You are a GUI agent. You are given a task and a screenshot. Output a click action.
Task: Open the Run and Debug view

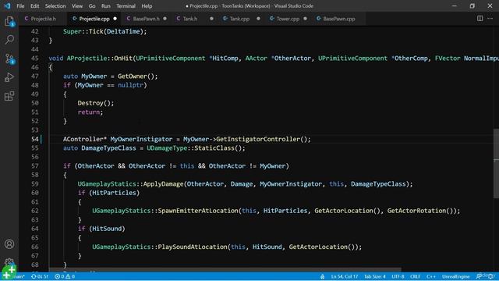[9, 77]
